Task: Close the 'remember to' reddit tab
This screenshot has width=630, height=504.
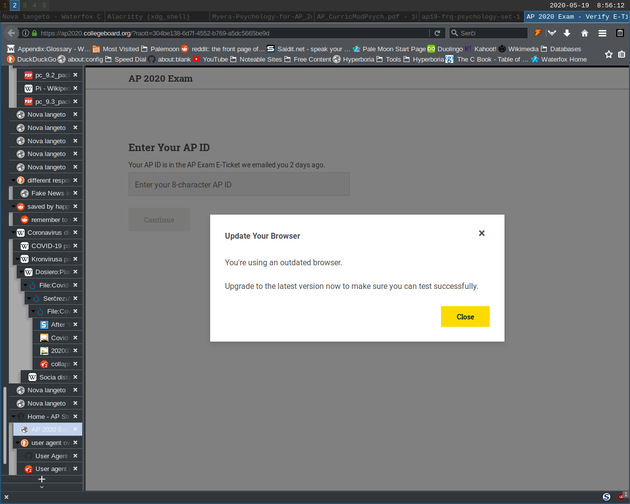Action: pyautogui.click(x=75, y=220)
